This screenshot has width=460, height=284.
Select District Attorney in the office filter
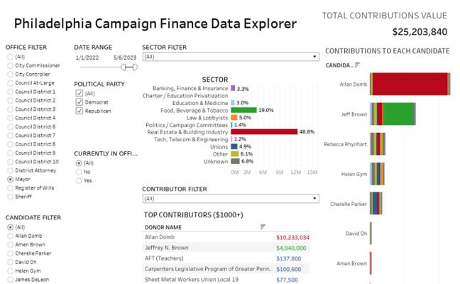click(x=10, y=170)
